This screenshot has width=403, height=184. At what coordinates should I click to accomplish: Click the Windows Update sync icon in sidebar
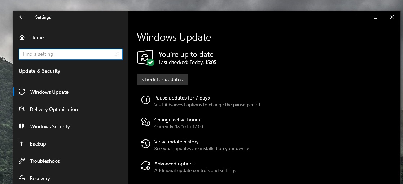click(22, 92)
